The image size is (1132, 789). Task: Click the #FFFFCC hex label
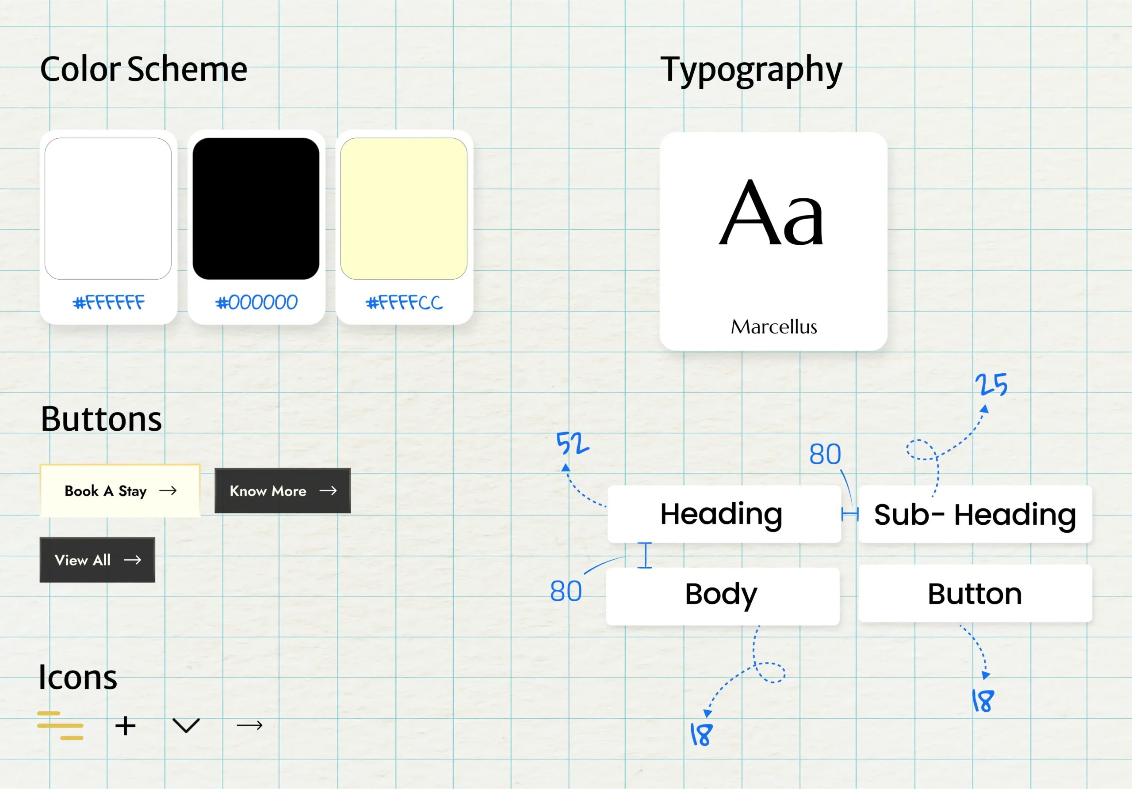pyautogui.click(x=404, y=302)
